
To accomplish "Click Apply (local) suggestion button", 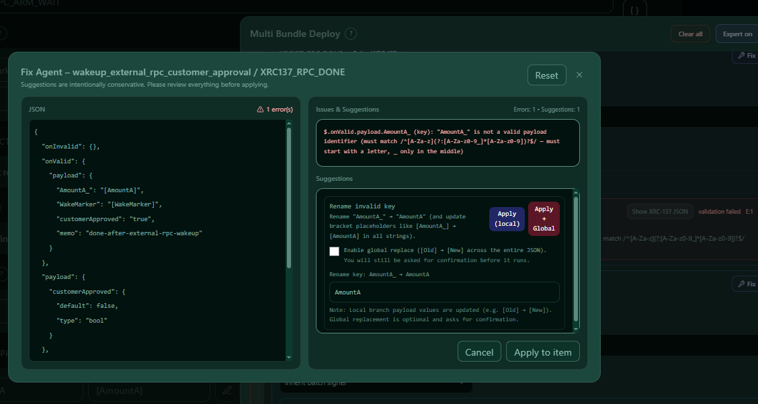I will pyautogui.click(x=507, y=218).
